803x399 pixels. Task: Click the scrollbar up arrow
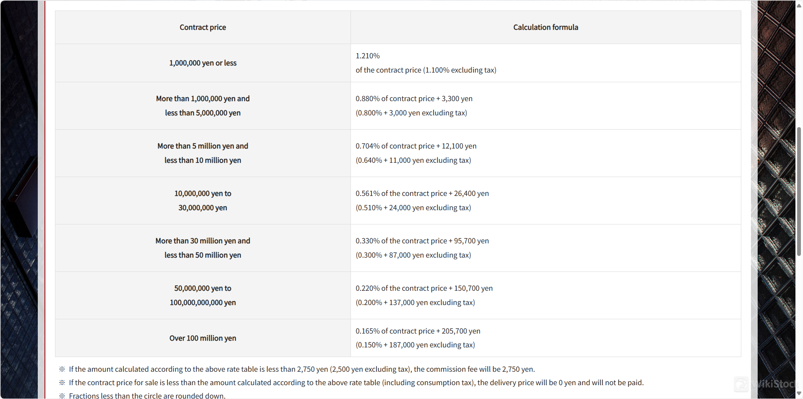click(x=798, y=5)
